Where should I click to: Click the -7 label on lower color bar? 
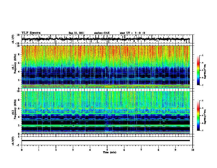(202, 131)
